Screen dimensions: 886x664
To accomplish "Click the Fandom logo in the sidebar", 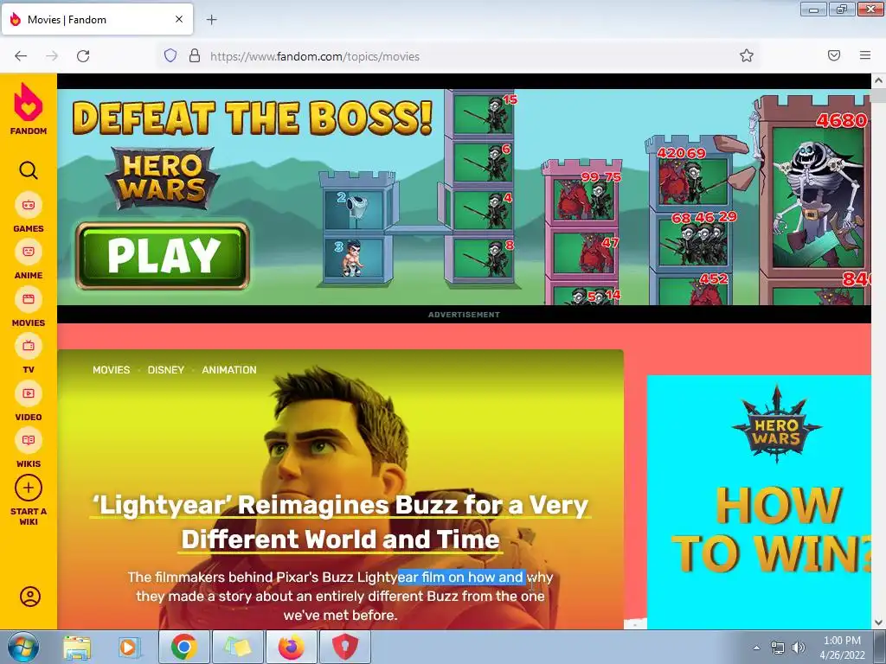I will click(x=29, y=109).
